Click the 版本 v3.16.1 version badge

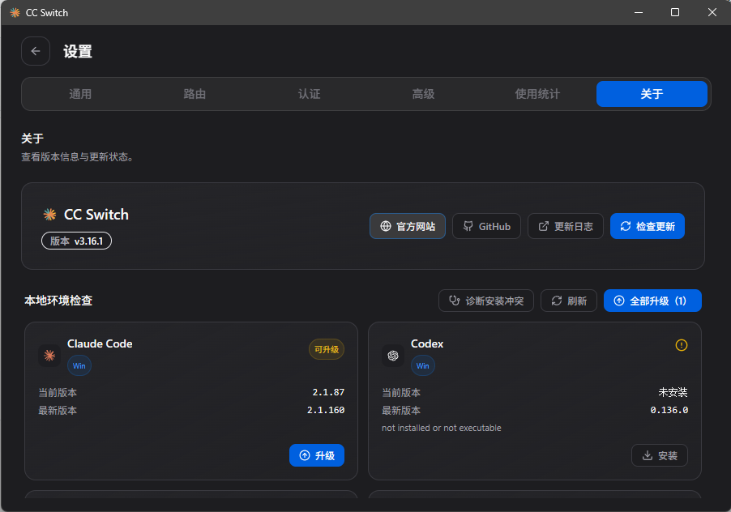[x=76, y=241]
